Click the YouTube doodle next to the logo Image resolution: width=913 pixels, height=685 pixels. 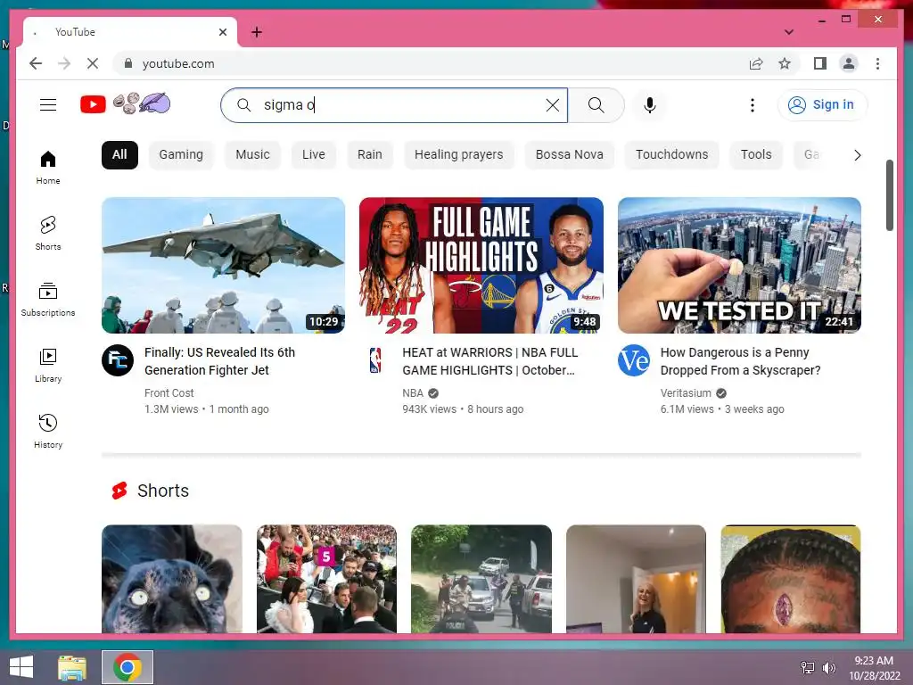pyautogui.click(x=142, y=103)
